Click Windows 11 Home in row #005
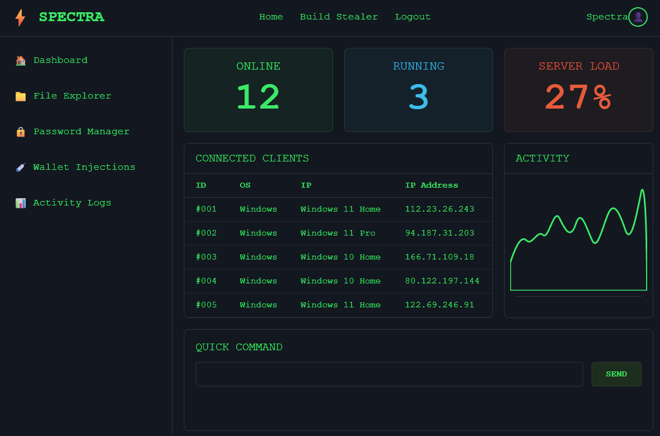This screenshot has width=660, height=436. pyautogui.click(x=340, y=306)
